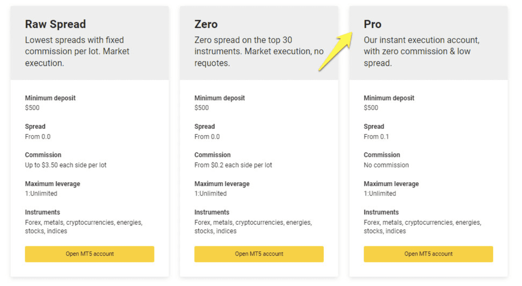Click Raw Spread description about fixed commission
Viewport: 522px width, 286px height.
tap(77, 51)
